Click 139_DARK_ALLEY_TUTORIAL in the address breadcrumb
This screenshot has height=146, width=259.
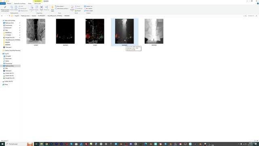(x=55, y=16)
